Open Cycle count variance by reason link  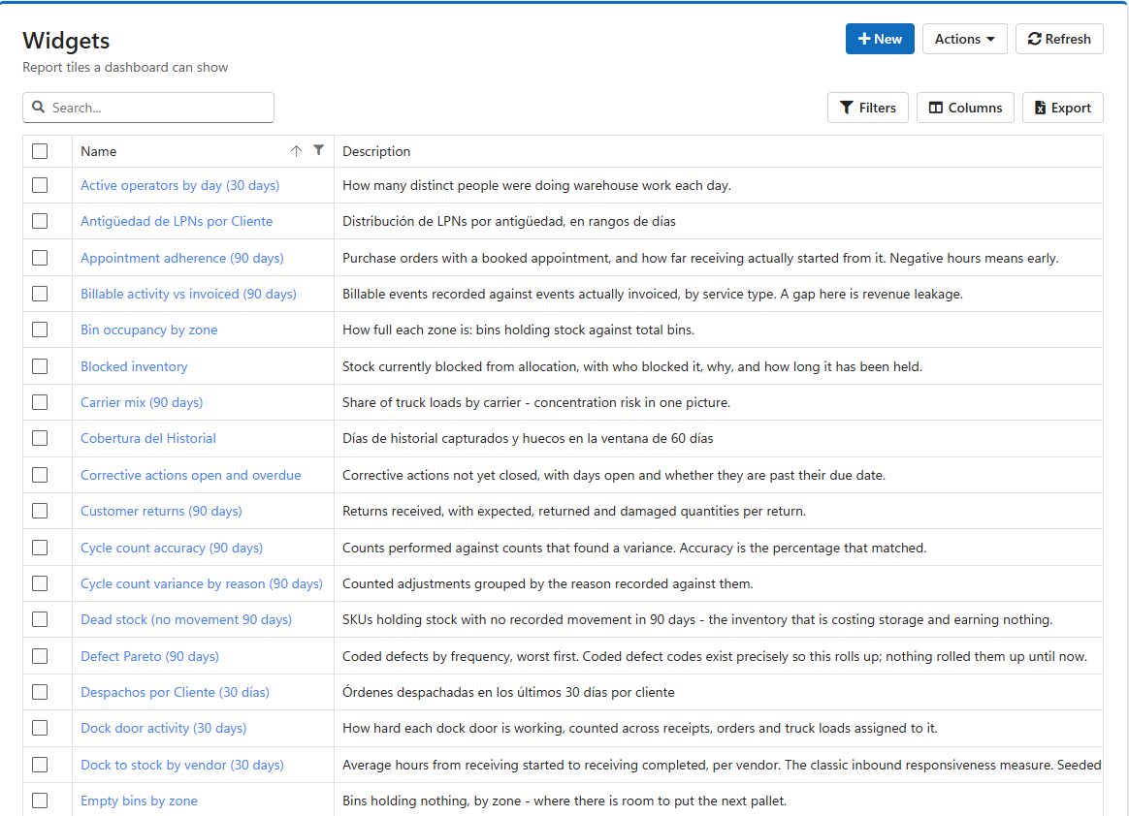202,583
